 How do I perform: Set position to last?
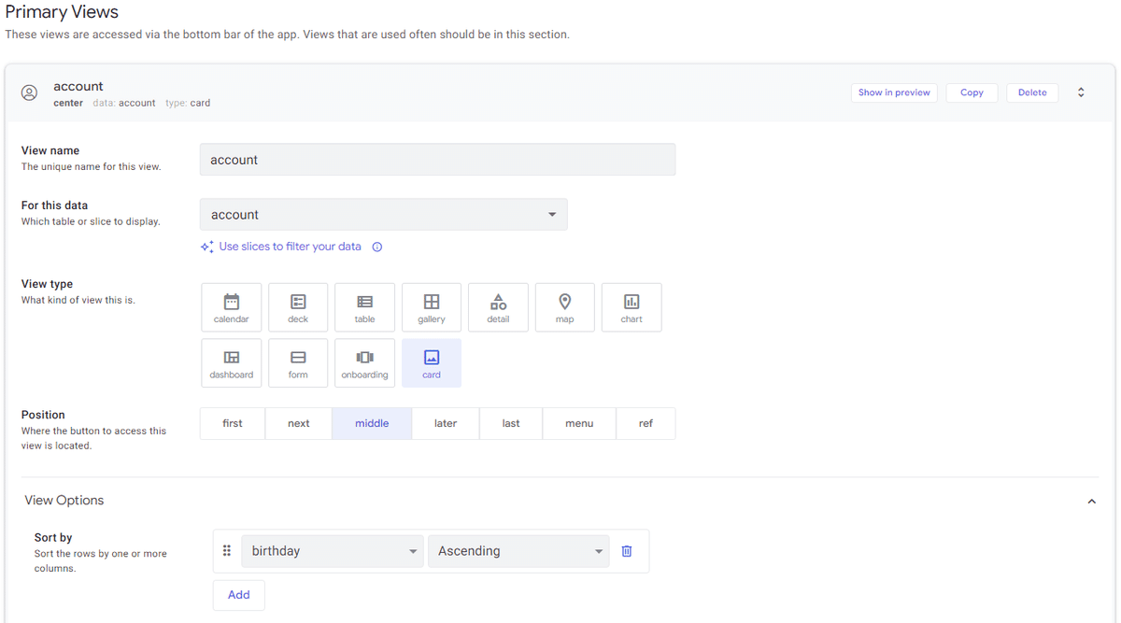(511, 423)
